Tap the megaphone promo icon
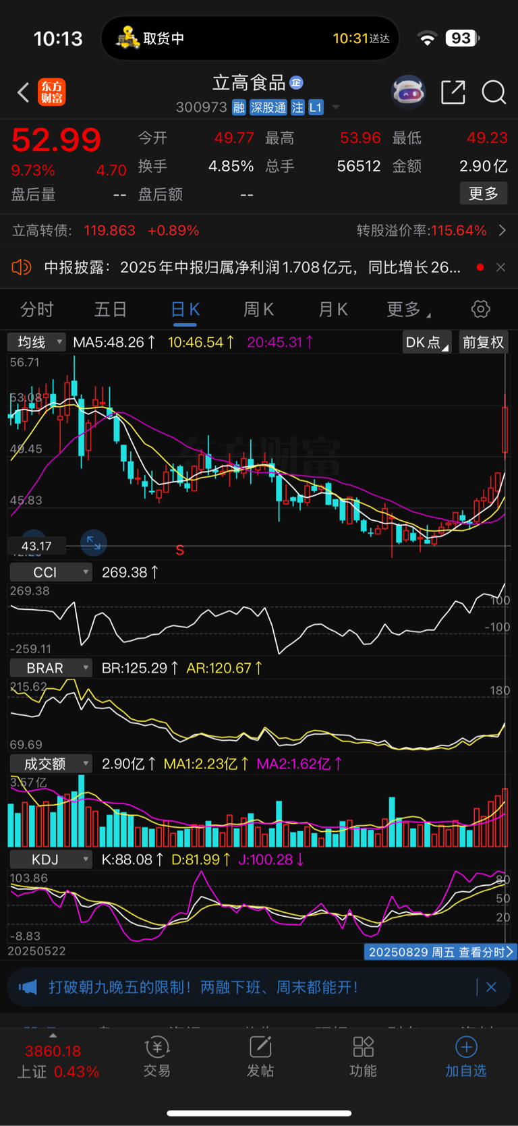The width and height of the screenshot is (518, 1126). point(28,988)
